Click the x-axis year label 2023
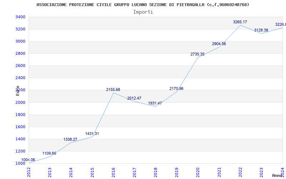 pos(262,173)
